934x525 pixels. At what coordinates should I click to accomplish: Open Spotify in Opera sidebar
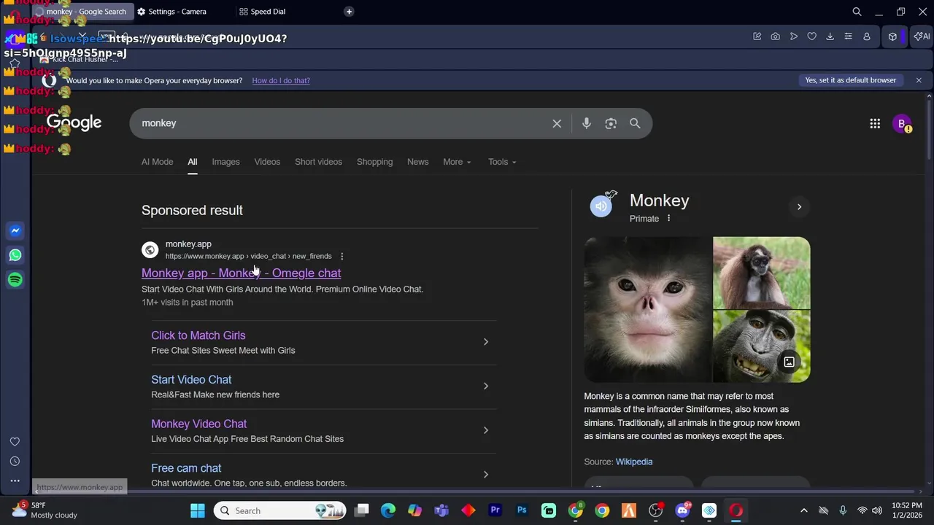coord(15,280)
